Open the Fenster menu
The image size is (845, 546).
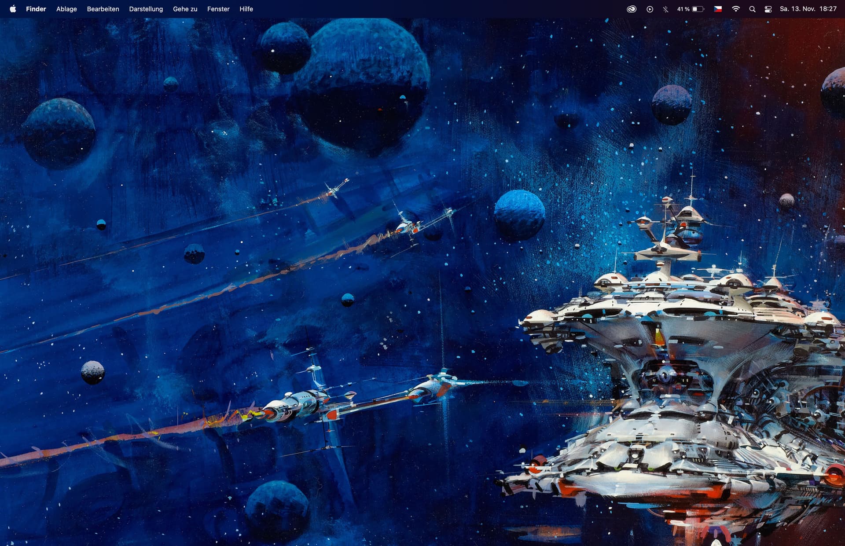(x=218, y=9)
